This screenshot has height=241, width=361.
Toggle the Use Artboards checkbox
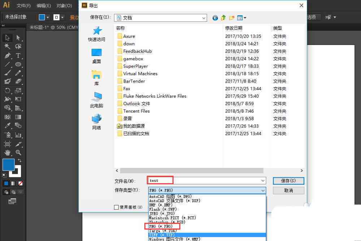click(116, 207)
